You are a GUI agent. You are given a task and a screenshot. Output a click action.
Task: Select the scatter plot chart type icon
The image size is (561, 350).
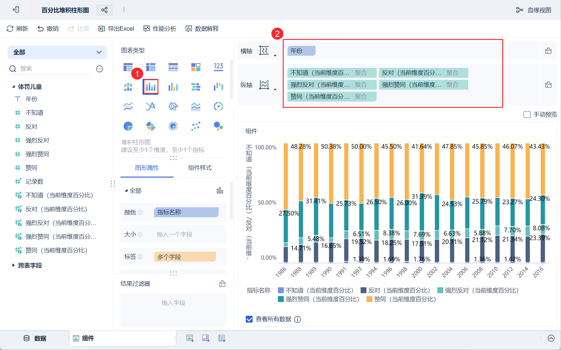(196, 126)
